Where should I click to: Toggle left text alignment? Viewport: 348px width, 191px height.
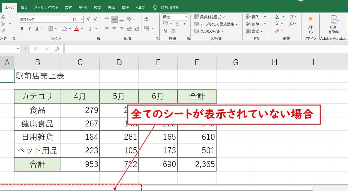(x=107, y=29)
